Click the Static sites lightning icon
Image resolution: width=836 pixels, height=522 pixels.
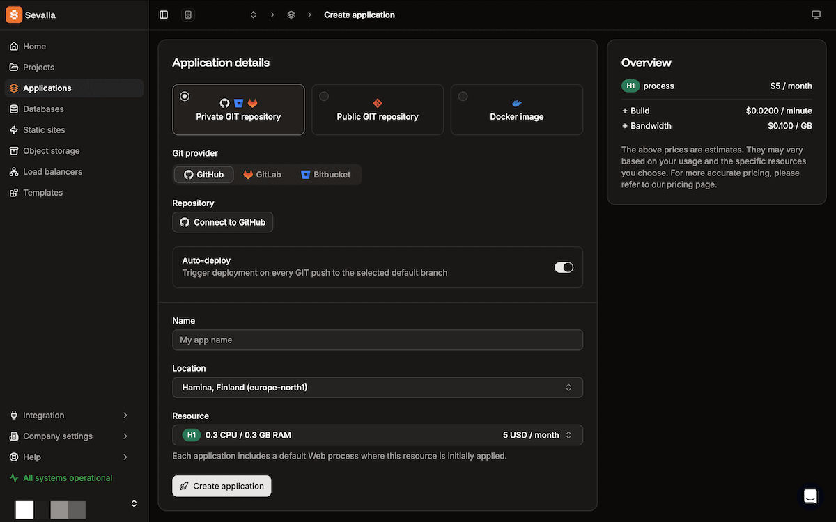(14, 130)
